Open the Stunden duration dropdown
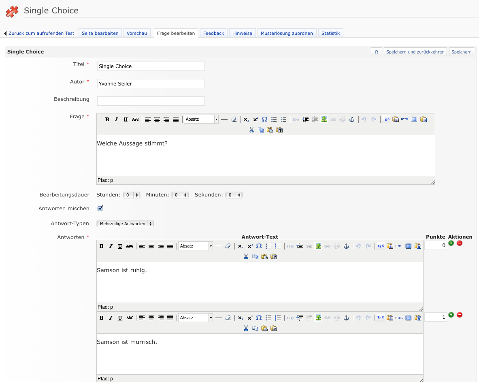The height and width of the screenshot is (382, 479). 131,195
